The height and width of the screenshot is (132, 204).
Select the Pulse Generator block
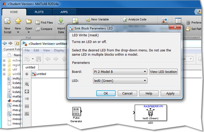coord(77,112)
